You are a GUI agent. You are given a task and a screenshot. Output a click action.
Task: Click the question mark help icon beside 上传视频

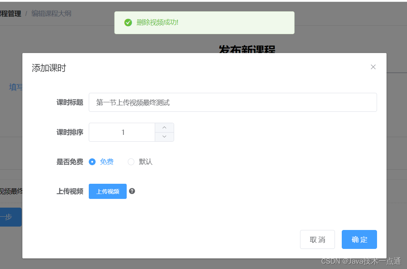pos(132,191)
